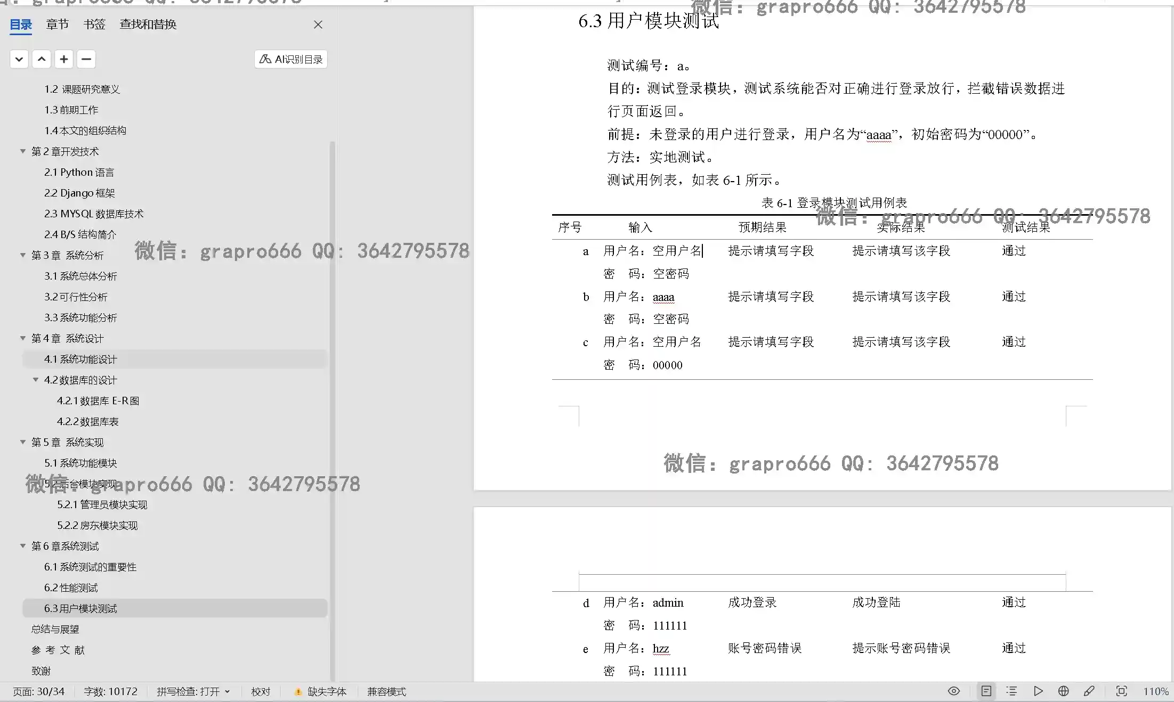Screen dimensions: 1174x702
Task: Click the reading mode play icon
Action: [x=1038, y=691]
